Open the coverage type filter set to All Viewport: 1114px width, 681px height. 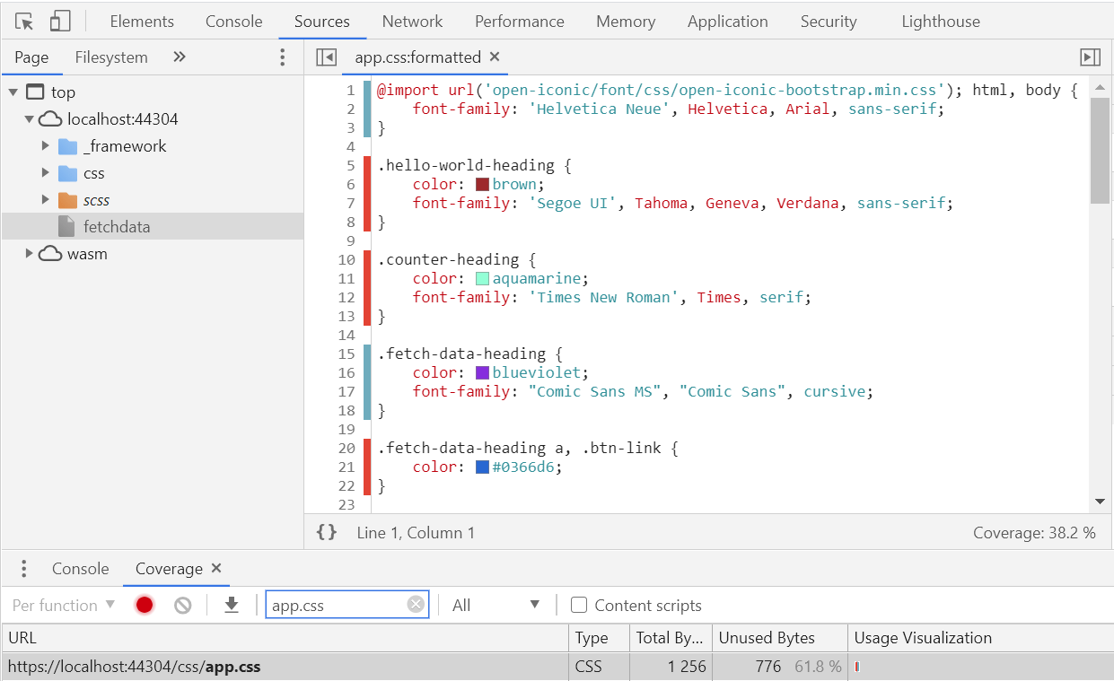[x=495, y=605]
